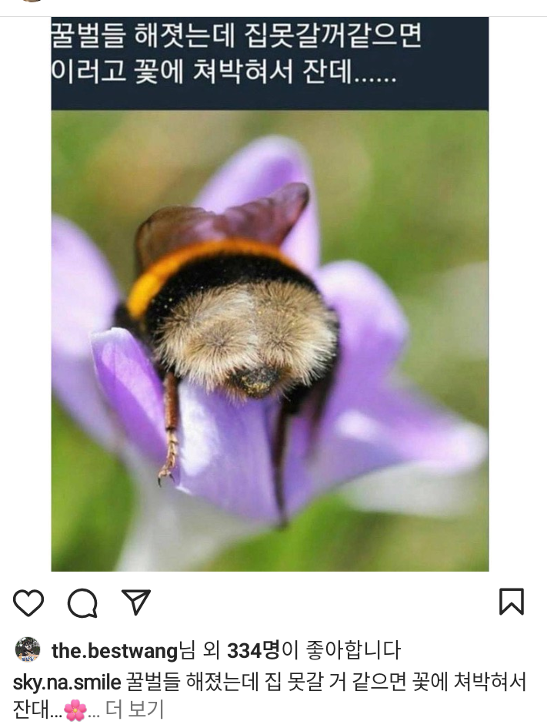Expand the caption with 더 보기
The width and height of the screenshot is (547, 728).
[x=135, y=709]
